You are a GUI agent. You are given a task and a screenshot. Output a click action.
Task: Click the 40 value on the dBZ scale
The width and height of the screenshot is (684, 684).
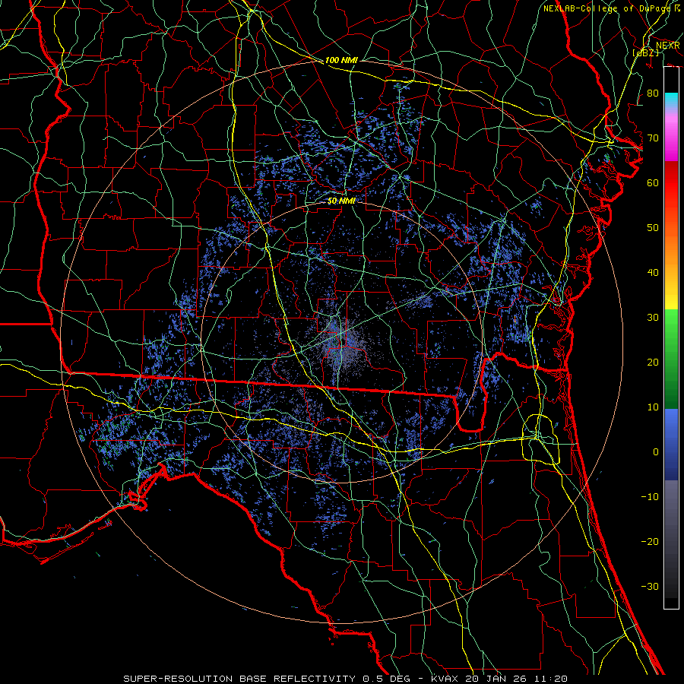click(x=653, y=273)
